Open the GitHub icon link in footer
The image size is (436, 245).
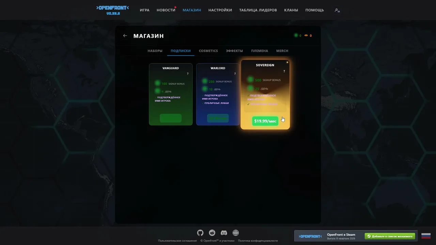tap(200, 233)
